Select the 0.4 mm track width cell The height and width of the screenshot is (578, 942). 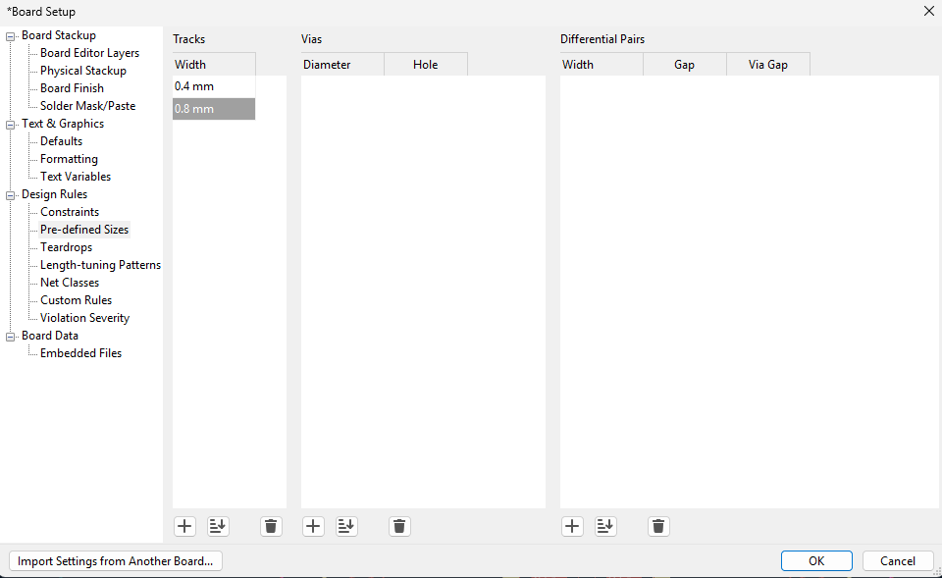pos(213,86)
